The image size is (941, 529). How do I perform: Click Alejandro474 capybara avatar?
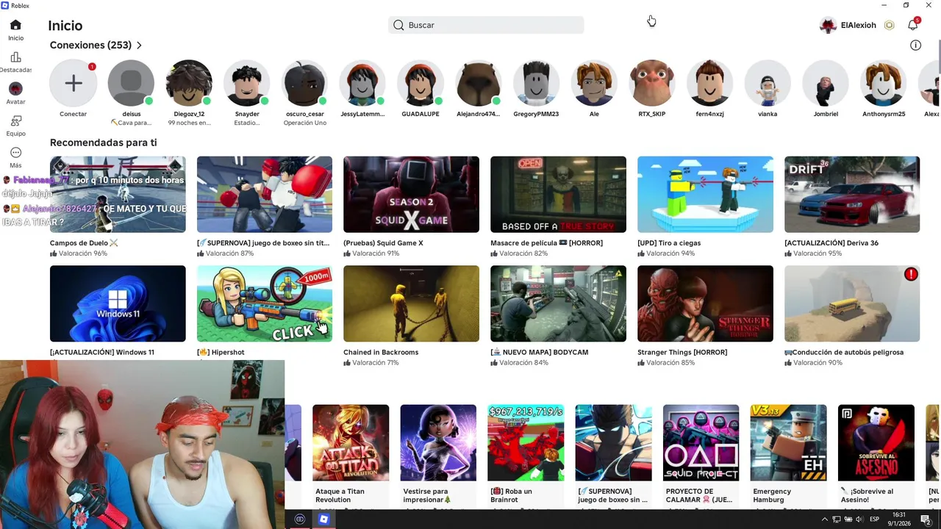[x=478, y=83]
